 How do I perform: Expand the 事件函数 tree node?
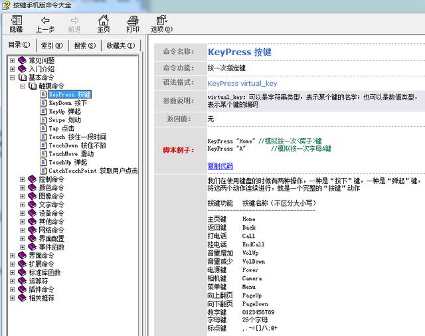[23, 247]
